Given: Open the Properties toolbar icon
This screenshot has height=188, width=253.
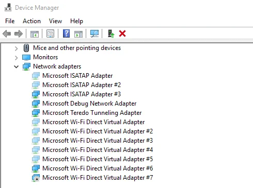Looking at the screenshot, I should pyautogui.click(x=50, y=33).
